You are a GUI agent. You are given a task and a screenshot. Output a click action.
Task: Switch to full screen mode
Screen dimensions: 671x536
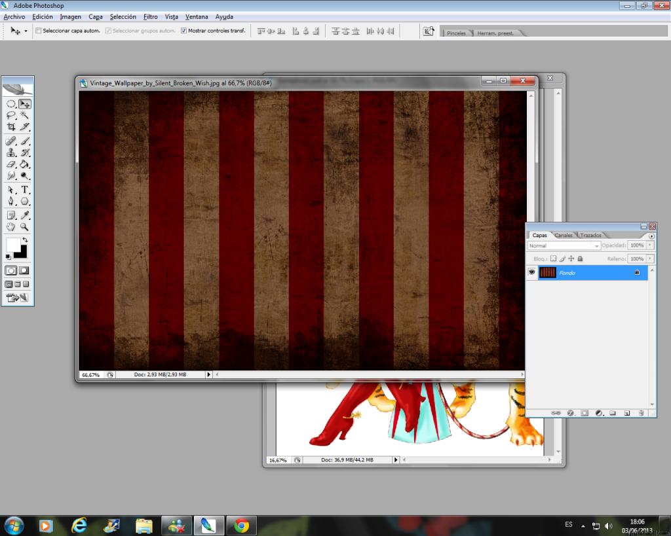click(26, 284)
